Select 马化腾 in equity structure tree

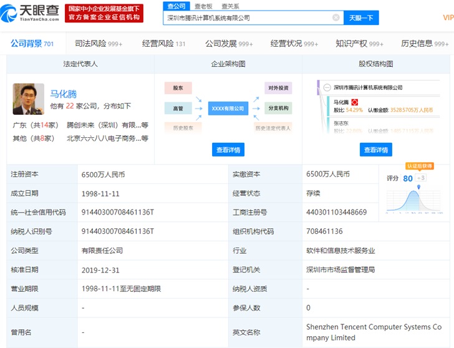pos(340,102)
